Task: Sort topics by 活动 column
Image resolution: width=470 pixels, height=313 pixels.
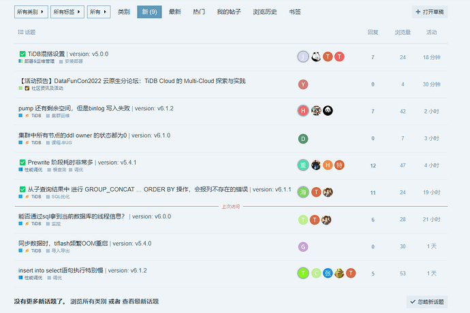Action: (x=432, y=33)
